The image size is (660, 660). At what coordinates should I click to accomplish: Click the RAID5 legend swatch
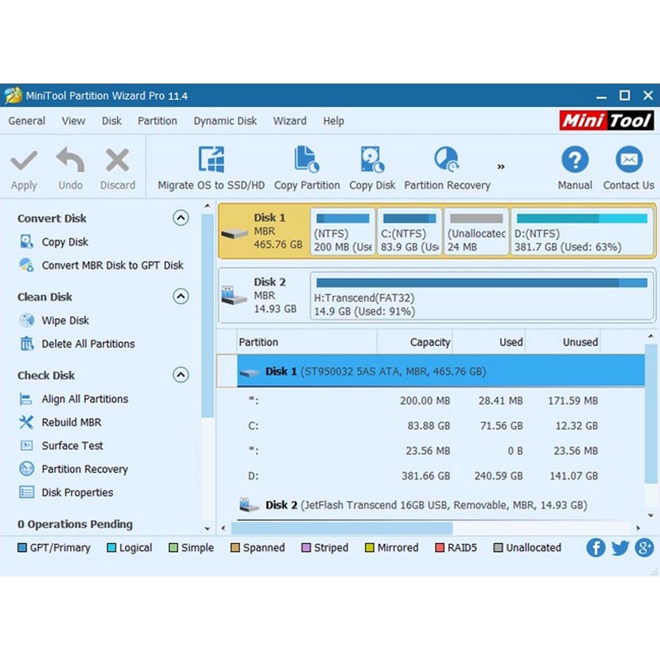tap(440, 548)
